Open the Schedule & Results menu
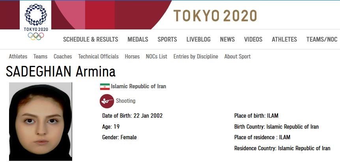Screen dimensions: 340x162 click(91, 39)
